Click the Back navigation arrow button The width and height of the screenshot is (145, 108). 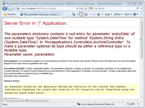tap(5, 9)
